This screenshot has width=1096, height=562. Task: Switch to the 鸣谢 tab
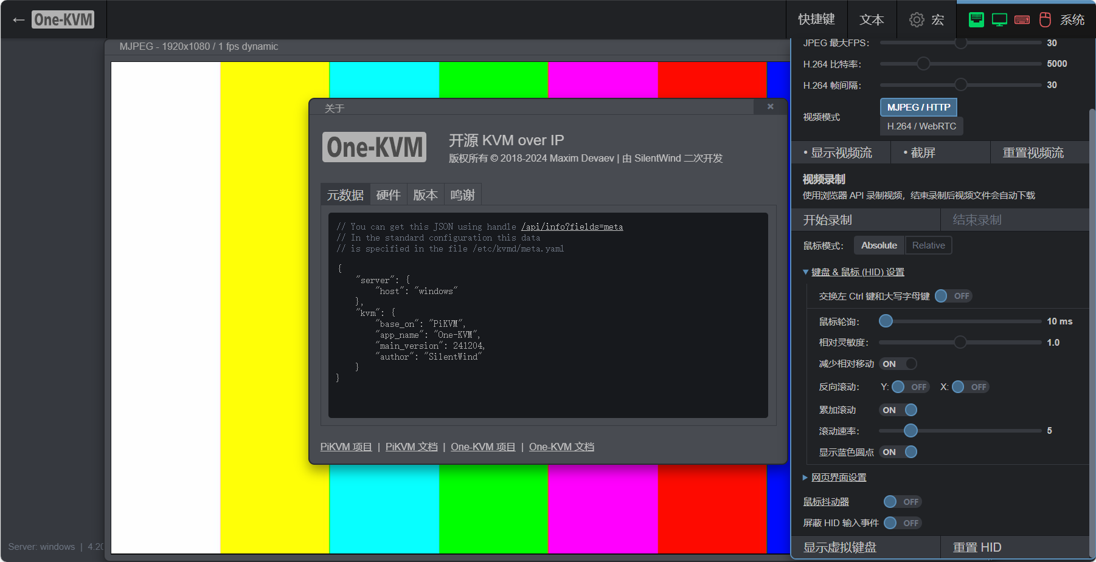point(462,195)
